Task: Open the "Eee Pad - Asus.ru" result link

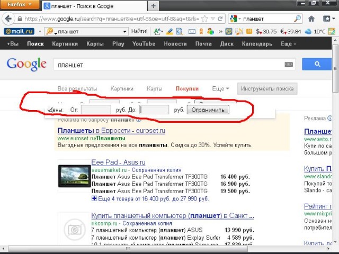Action: click(x=118, y=162)
